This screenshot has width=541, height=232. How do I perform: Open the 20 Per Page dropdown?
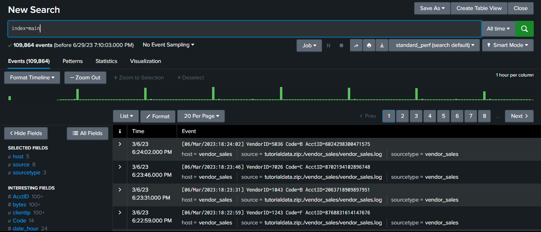(x=201, y=116)
